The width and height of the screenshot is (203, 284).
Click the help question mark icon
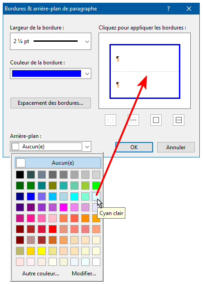pyautogui.click(x=168, y=9)
